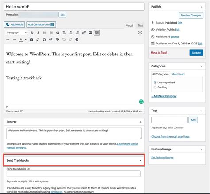
Task: Toggle bold formatting in editor toolbar
Action: point(31,33)
